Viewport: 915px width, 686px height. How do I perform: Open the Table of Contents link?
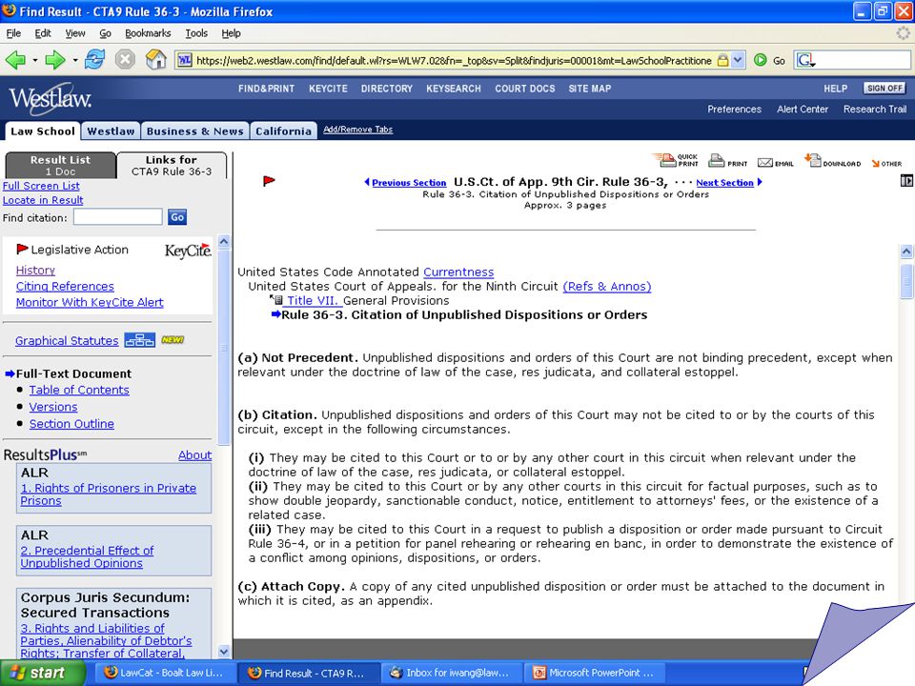tap(79, 390)
